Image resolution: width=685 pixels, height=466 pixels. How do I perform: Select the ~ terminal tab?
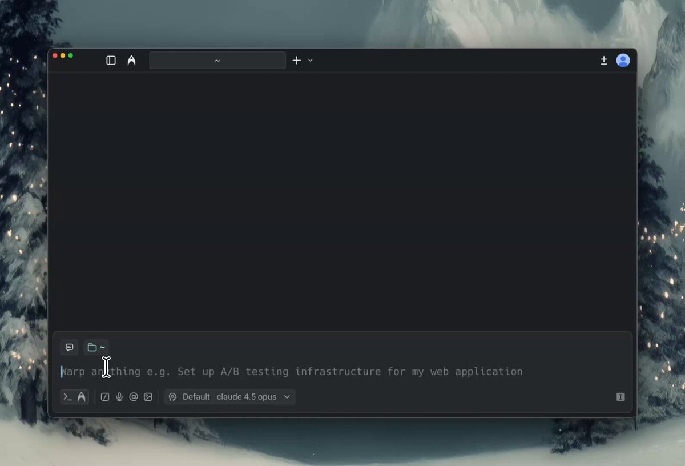217,60
